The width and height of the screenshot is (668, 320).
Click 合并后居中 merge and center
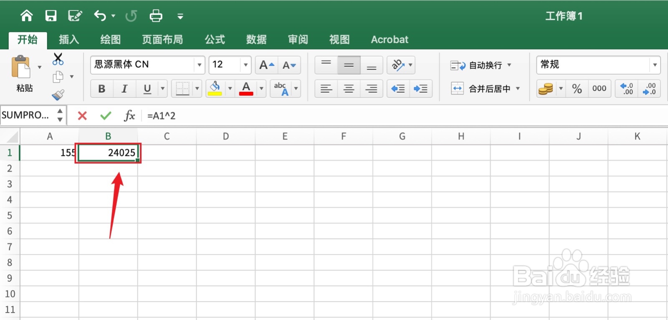pyautogui.click(x=481, y=89)
